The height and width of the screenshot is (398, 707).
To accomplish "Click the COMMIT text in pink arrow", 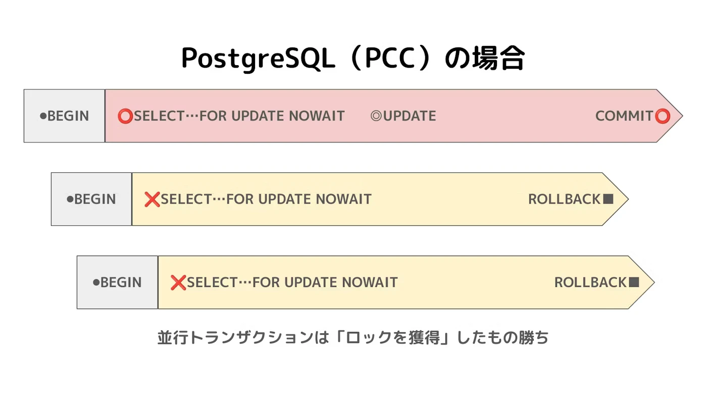I will click(625, 116).
